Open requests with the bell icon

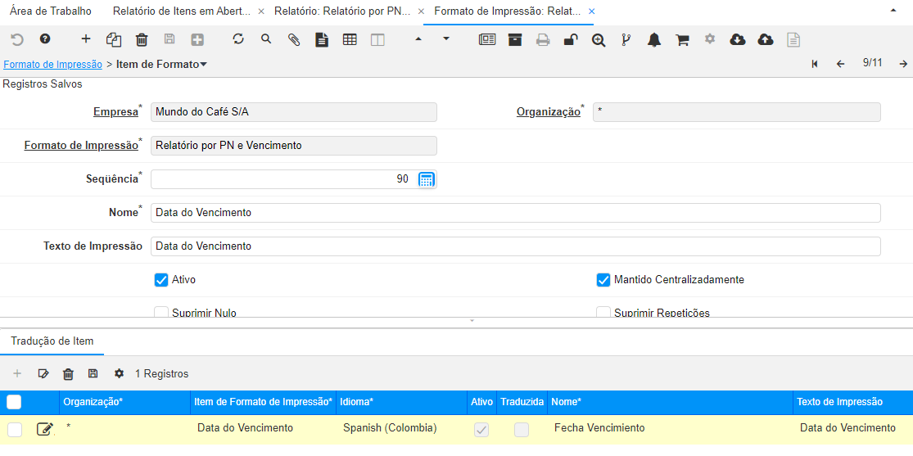coord(654,39)
